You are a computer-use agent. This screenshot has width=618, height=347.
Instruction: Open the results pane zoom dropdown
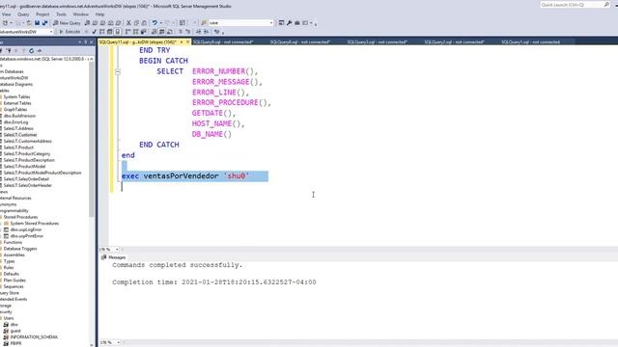coord(118,343)
